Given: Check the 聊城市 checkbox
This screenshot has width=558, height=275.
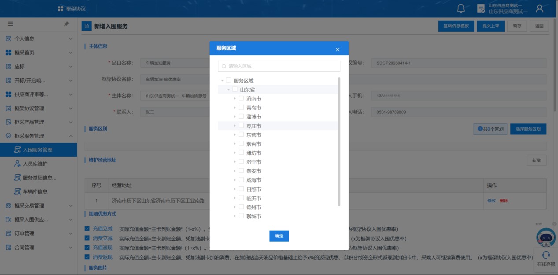Looking at the screenshot, I should pyautogui.click(x=241, y=216).
